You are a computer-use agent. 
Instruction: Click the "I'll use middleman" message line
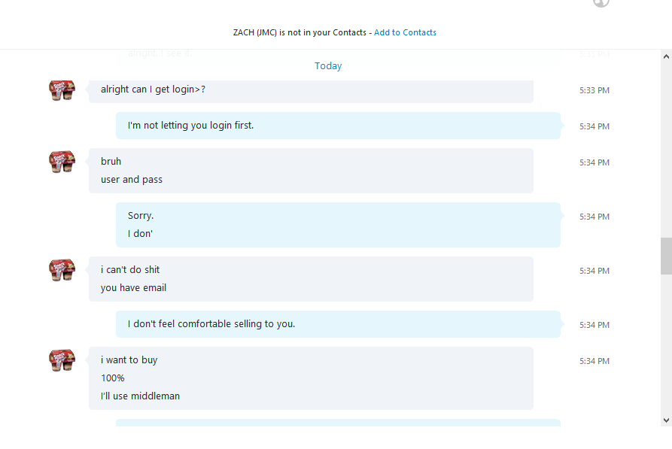pos(140,396)
